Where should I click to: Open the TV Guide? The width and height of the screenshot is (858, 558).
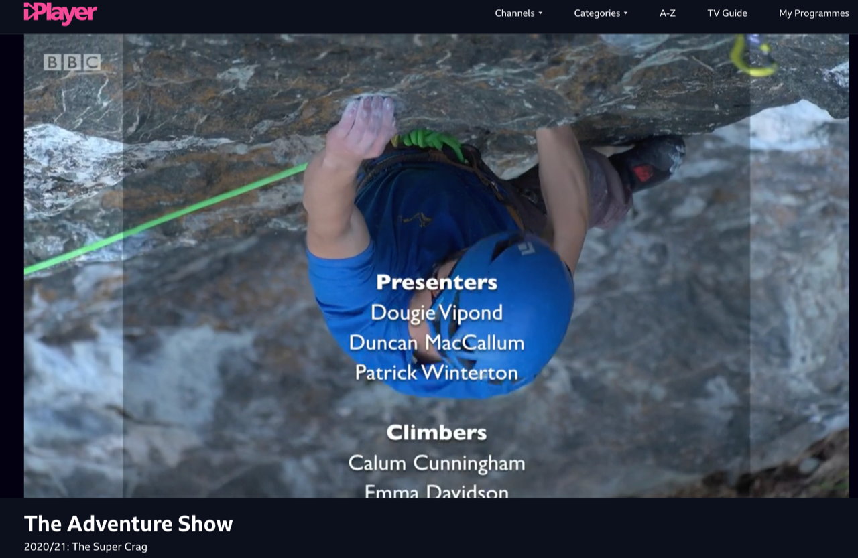click(727, 13)
